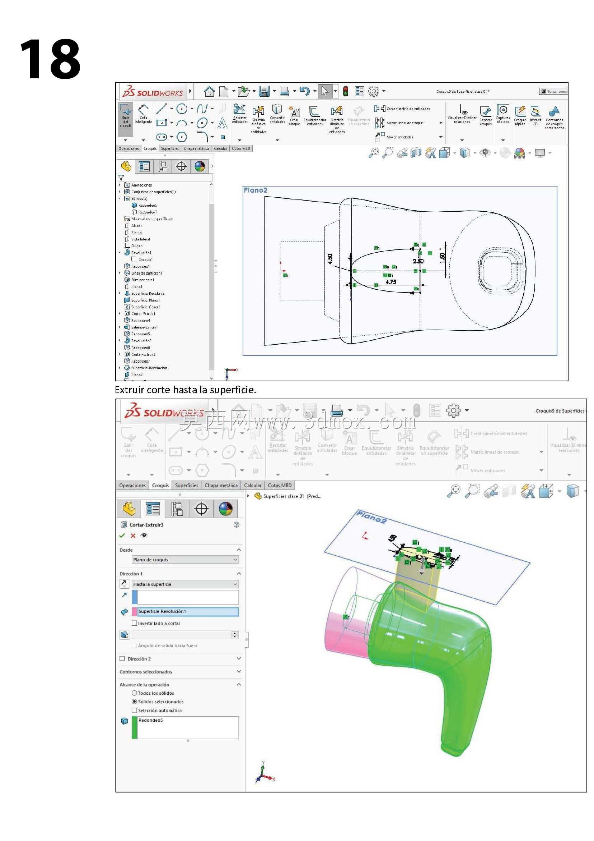The image size is (594, 841).
Task: Cancel Cortar-Extruir3 with the red X
Action: (133, 536)
